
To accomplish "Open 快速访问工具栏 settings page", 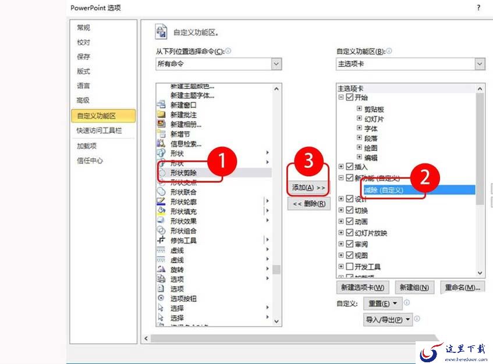I will 99,130.
